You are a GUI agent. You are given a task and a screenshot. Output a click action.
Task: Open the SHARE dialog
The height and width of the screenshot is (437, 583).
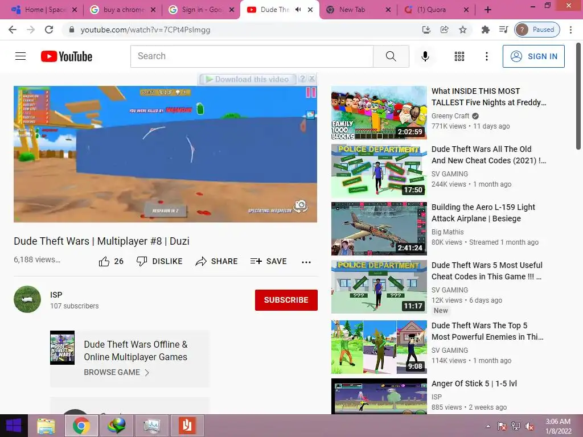(216, 262)
